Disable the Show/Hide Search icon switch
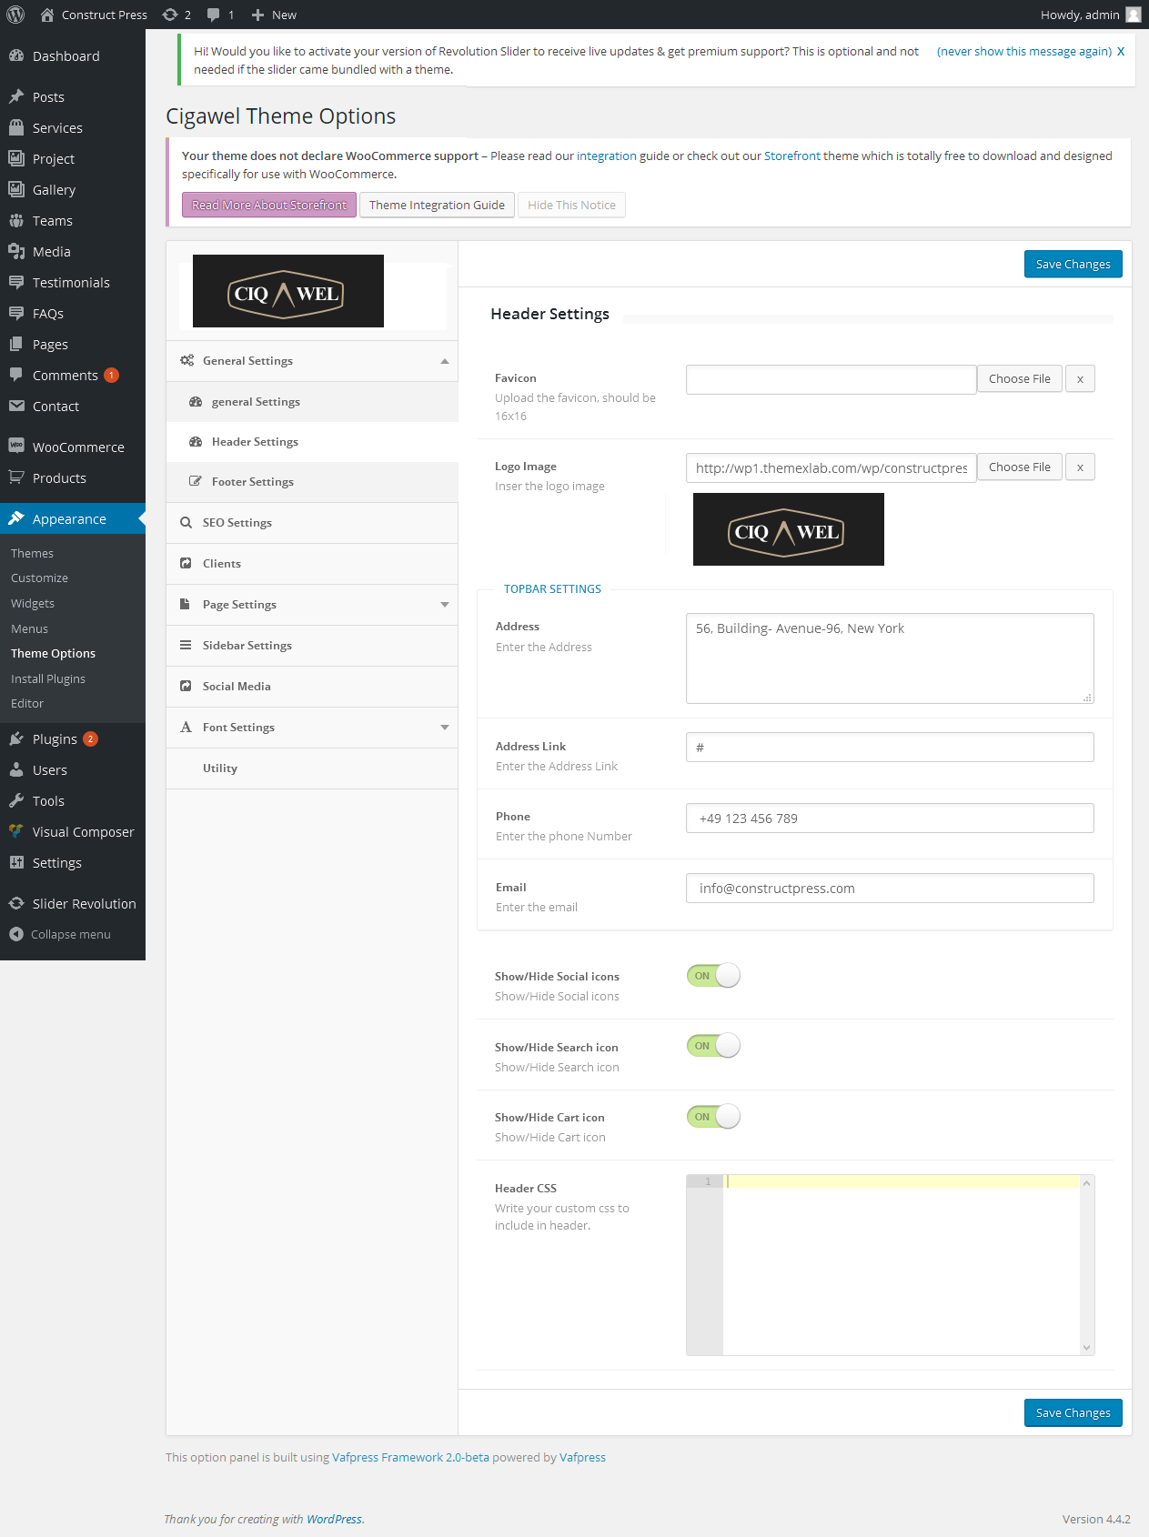 point(713,1046)
